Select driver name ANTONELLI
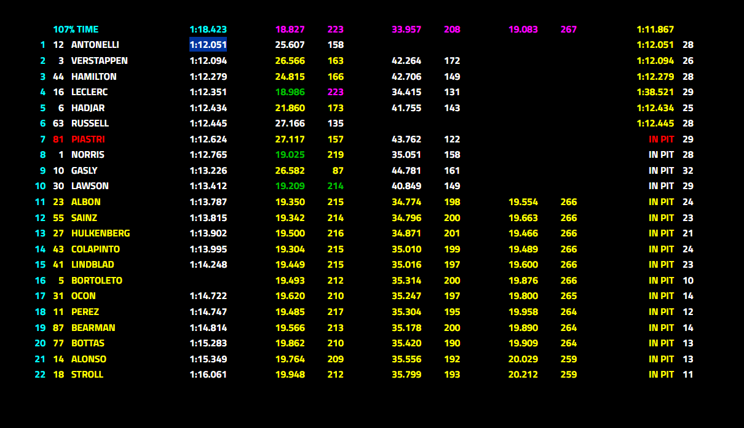 pyautogui.click(x=95, y=45)
